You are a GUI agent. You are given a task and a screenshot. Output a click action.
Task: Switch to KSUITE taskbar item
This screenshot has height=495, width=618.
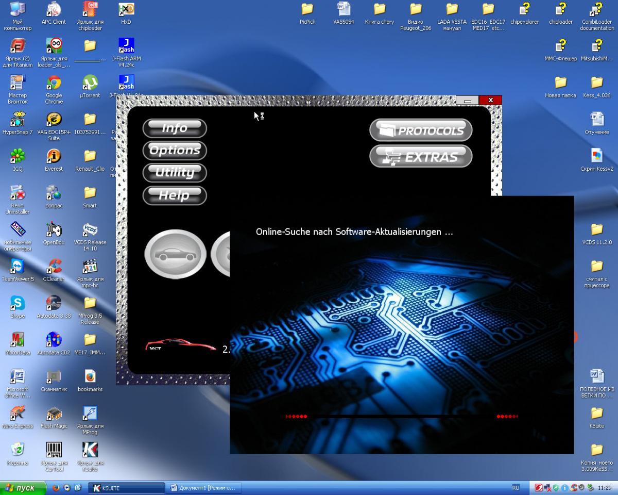(127, 488)
